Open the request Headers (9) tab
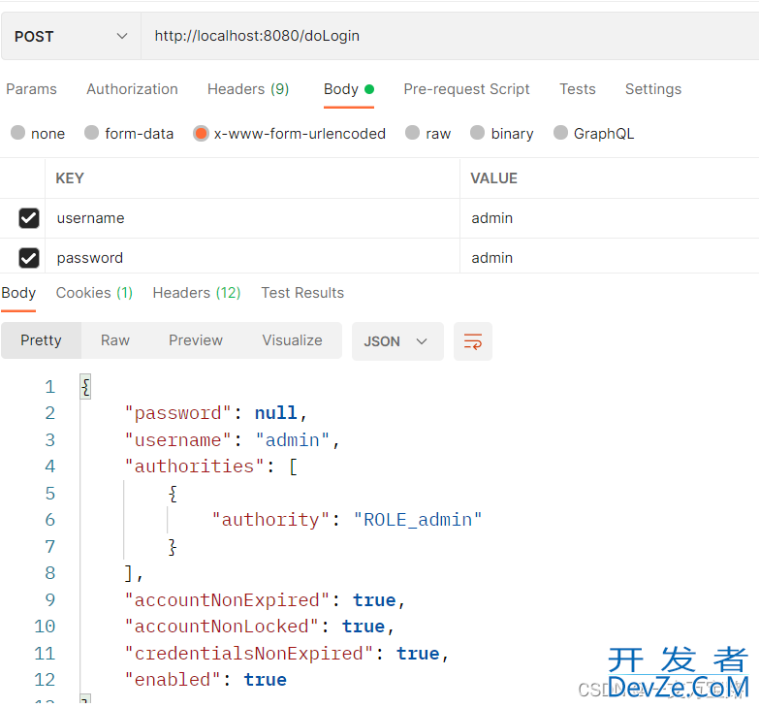 pyautogui.click(x=248, y=89)
